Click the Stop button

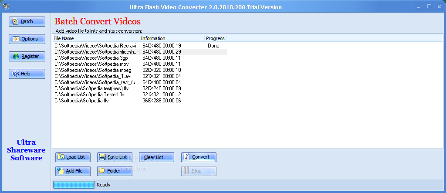199,171
